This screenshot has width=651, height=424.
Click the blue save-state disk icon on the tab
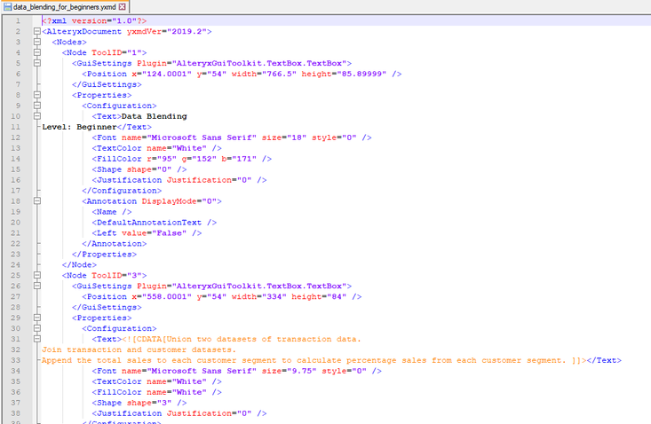pyautogui.click(x=7, y=6)
